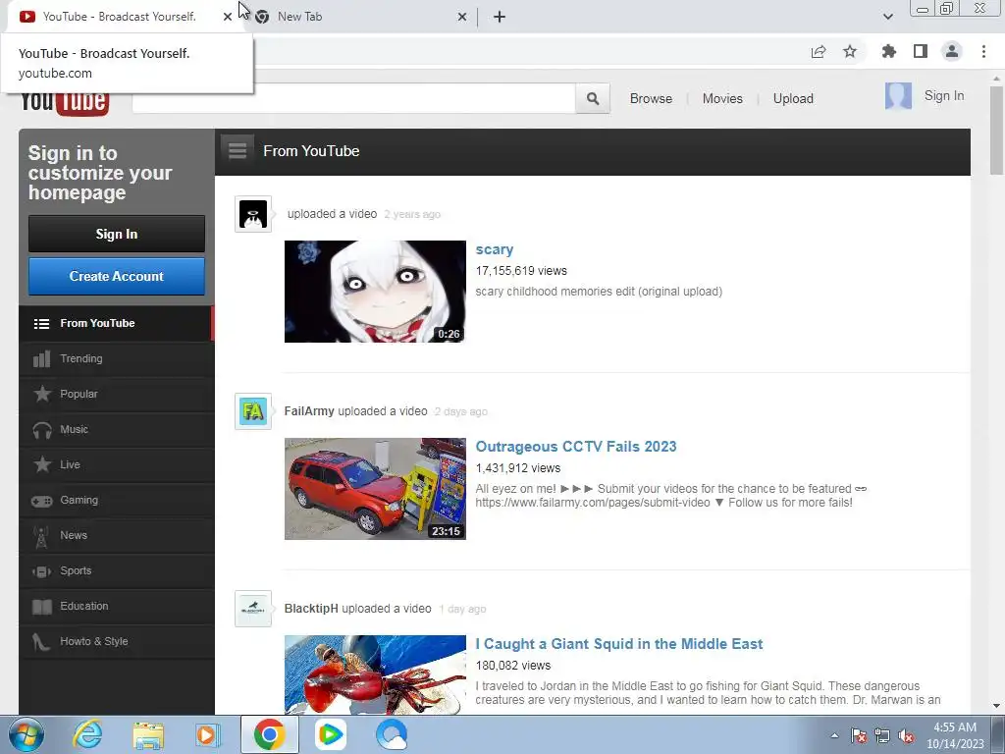This screenshot has width=1005, height=754.
Task: Click the black Sign In sidebar button
Action: 117,234
